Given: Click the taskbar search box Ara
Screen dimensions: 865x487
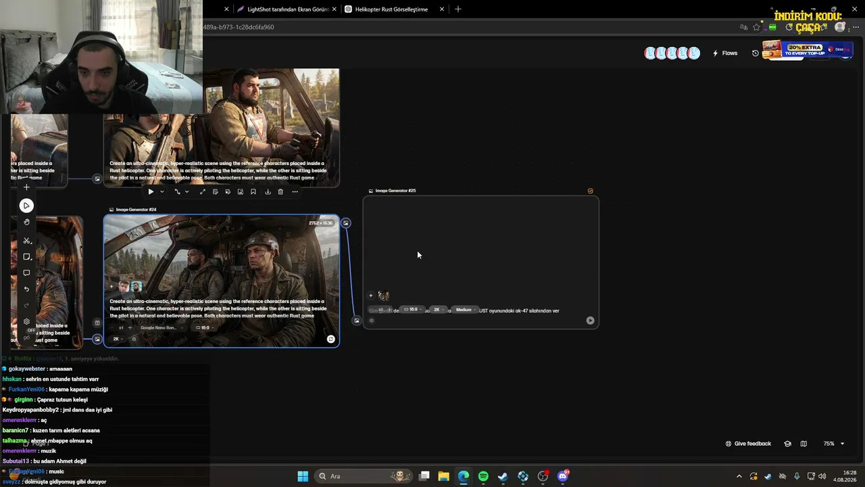Looking at the screenshot, I should [365, 476].
